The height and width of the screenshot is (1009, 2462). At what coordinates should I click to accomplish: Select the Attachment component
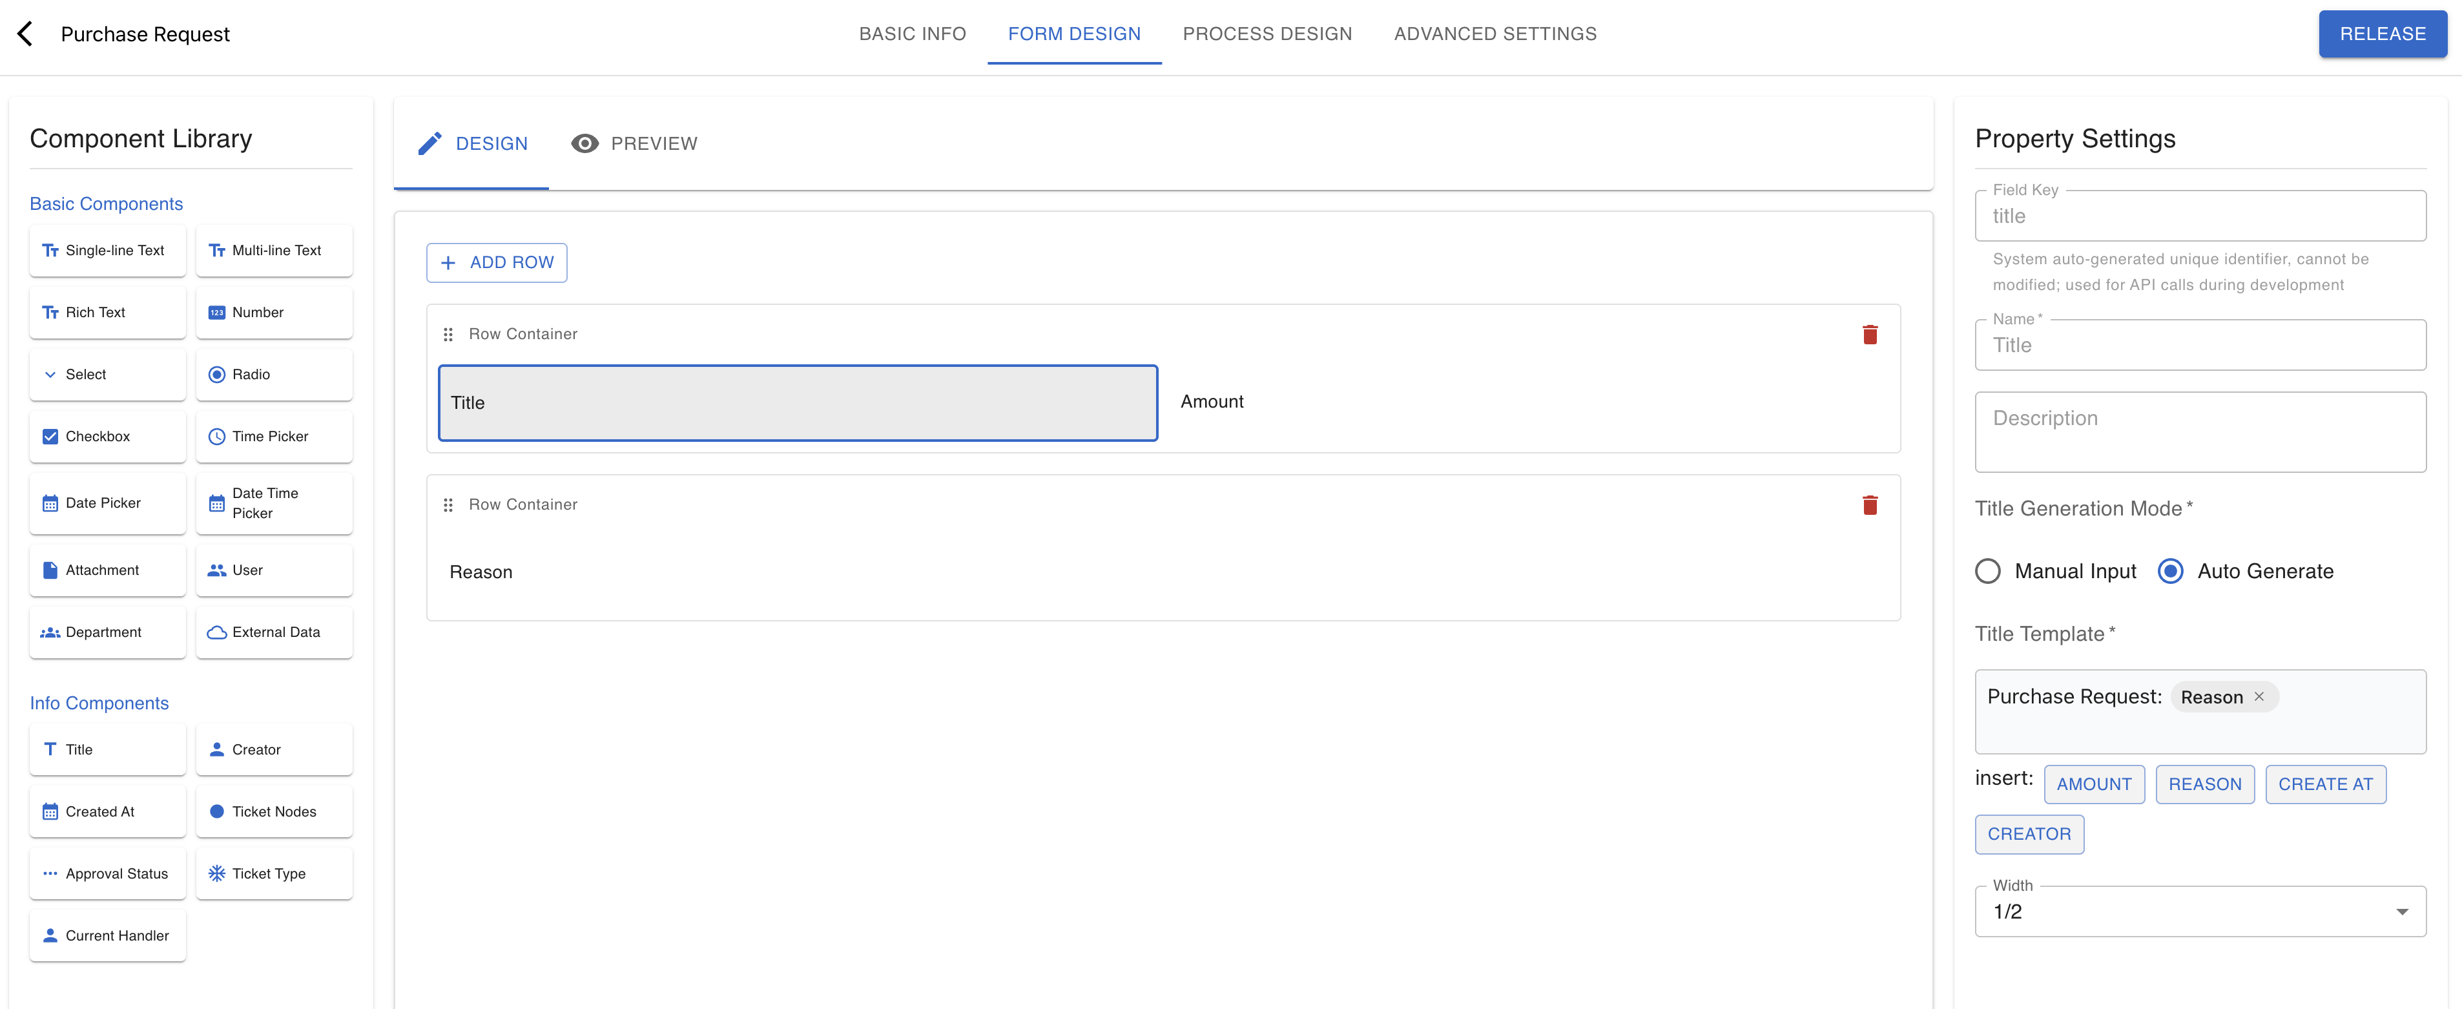(x=108, y=570)
